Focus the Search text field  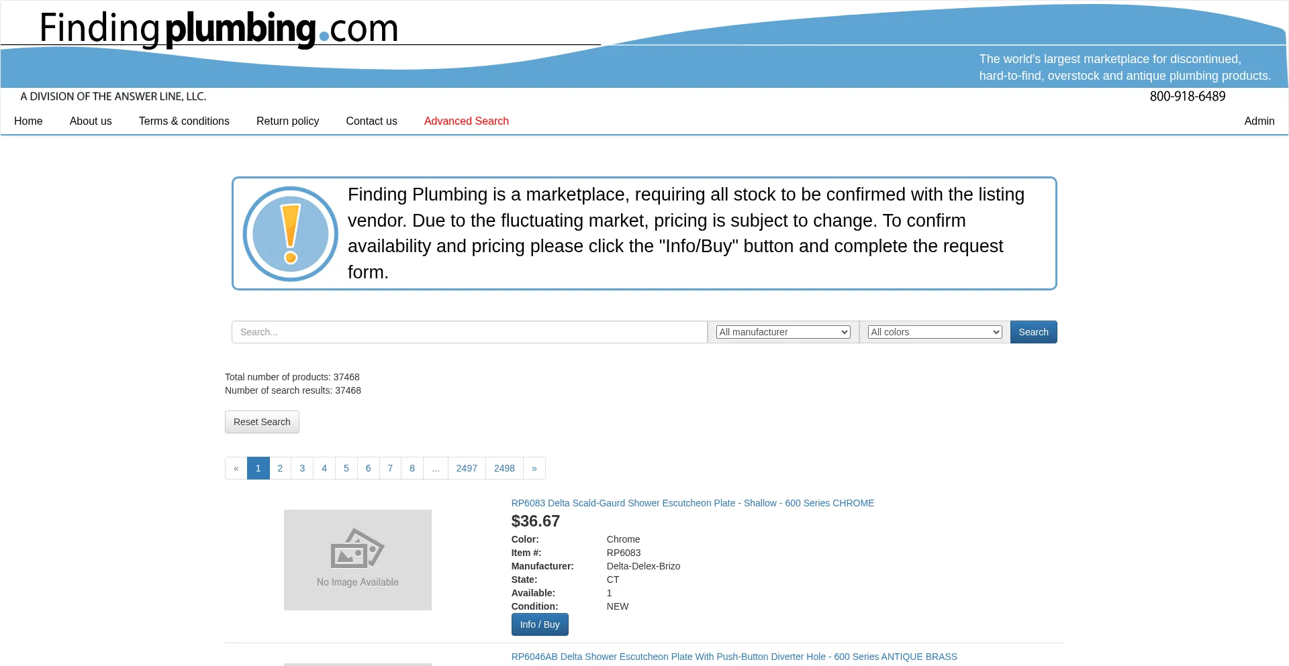pos(469,332)
